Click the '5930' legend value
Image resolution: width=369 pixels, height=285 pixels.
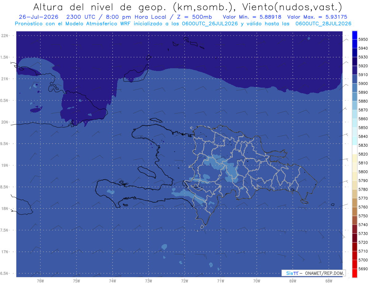click(363, 57)
